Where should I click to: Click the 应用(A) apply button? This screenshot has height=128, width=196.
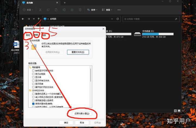click(x=97, y=123)
